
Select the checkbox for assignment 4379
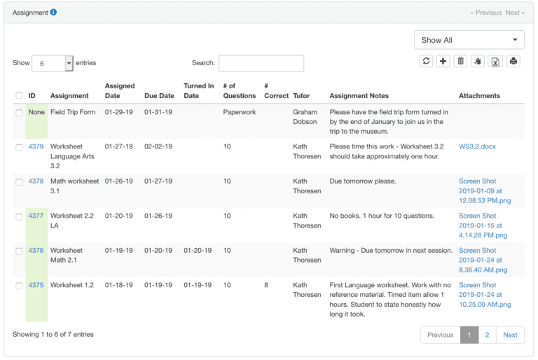click(20, 147)
